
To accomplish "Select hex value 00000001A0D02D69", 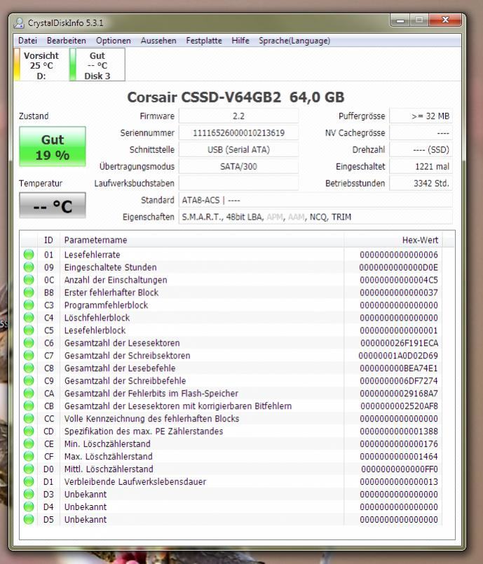I will tap(398, 356).
